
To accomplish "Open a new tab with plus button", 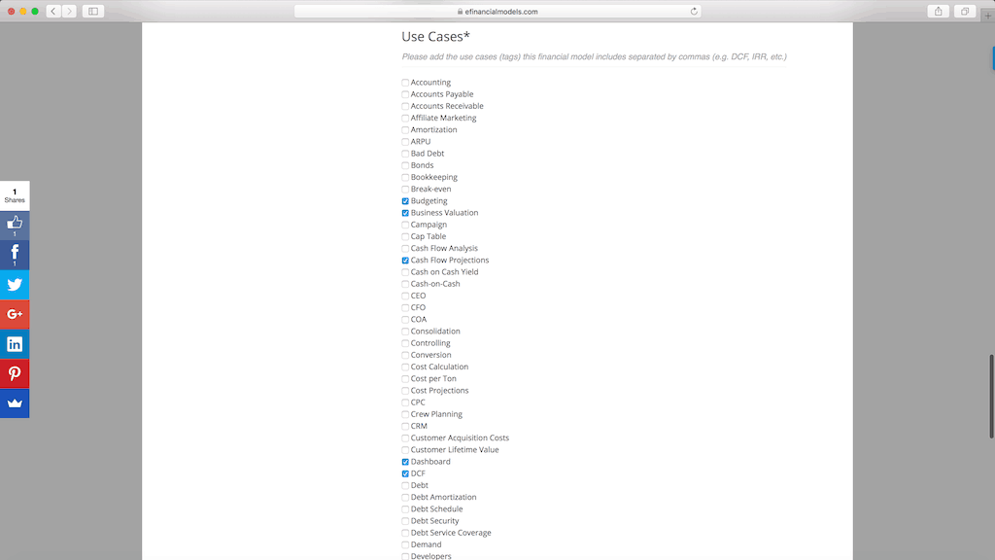I will click(988, 16).
